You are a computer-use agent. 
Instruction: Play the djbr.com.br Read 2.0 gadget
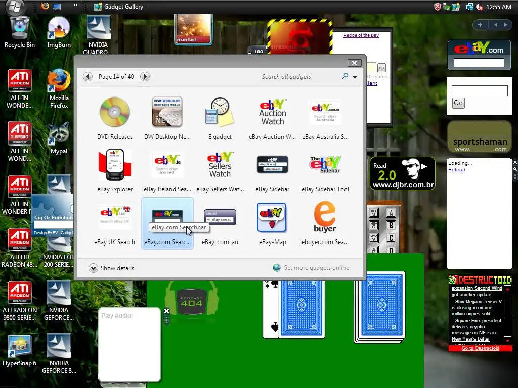tap(424, 167)
